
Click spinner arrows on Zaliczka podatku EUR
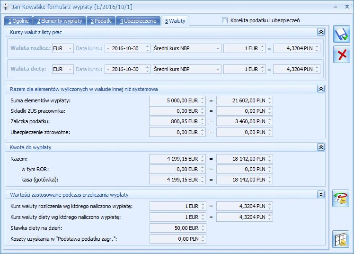tap(203, 121)
